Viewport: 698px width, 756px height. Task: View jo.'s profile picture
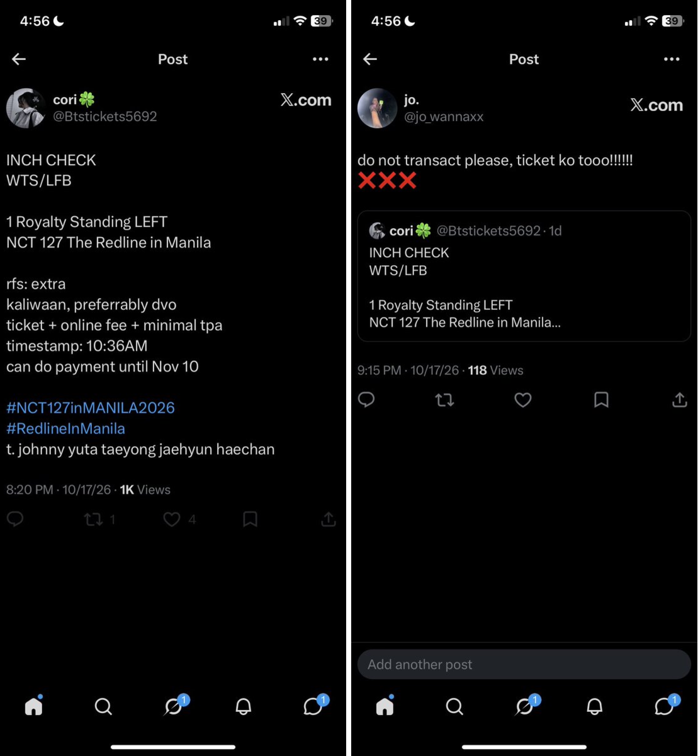point(377,108)
